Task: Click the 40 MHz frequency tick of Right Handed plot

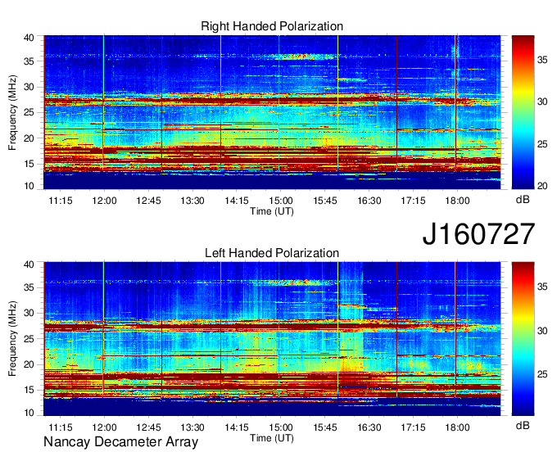Action: click(29, 38)
